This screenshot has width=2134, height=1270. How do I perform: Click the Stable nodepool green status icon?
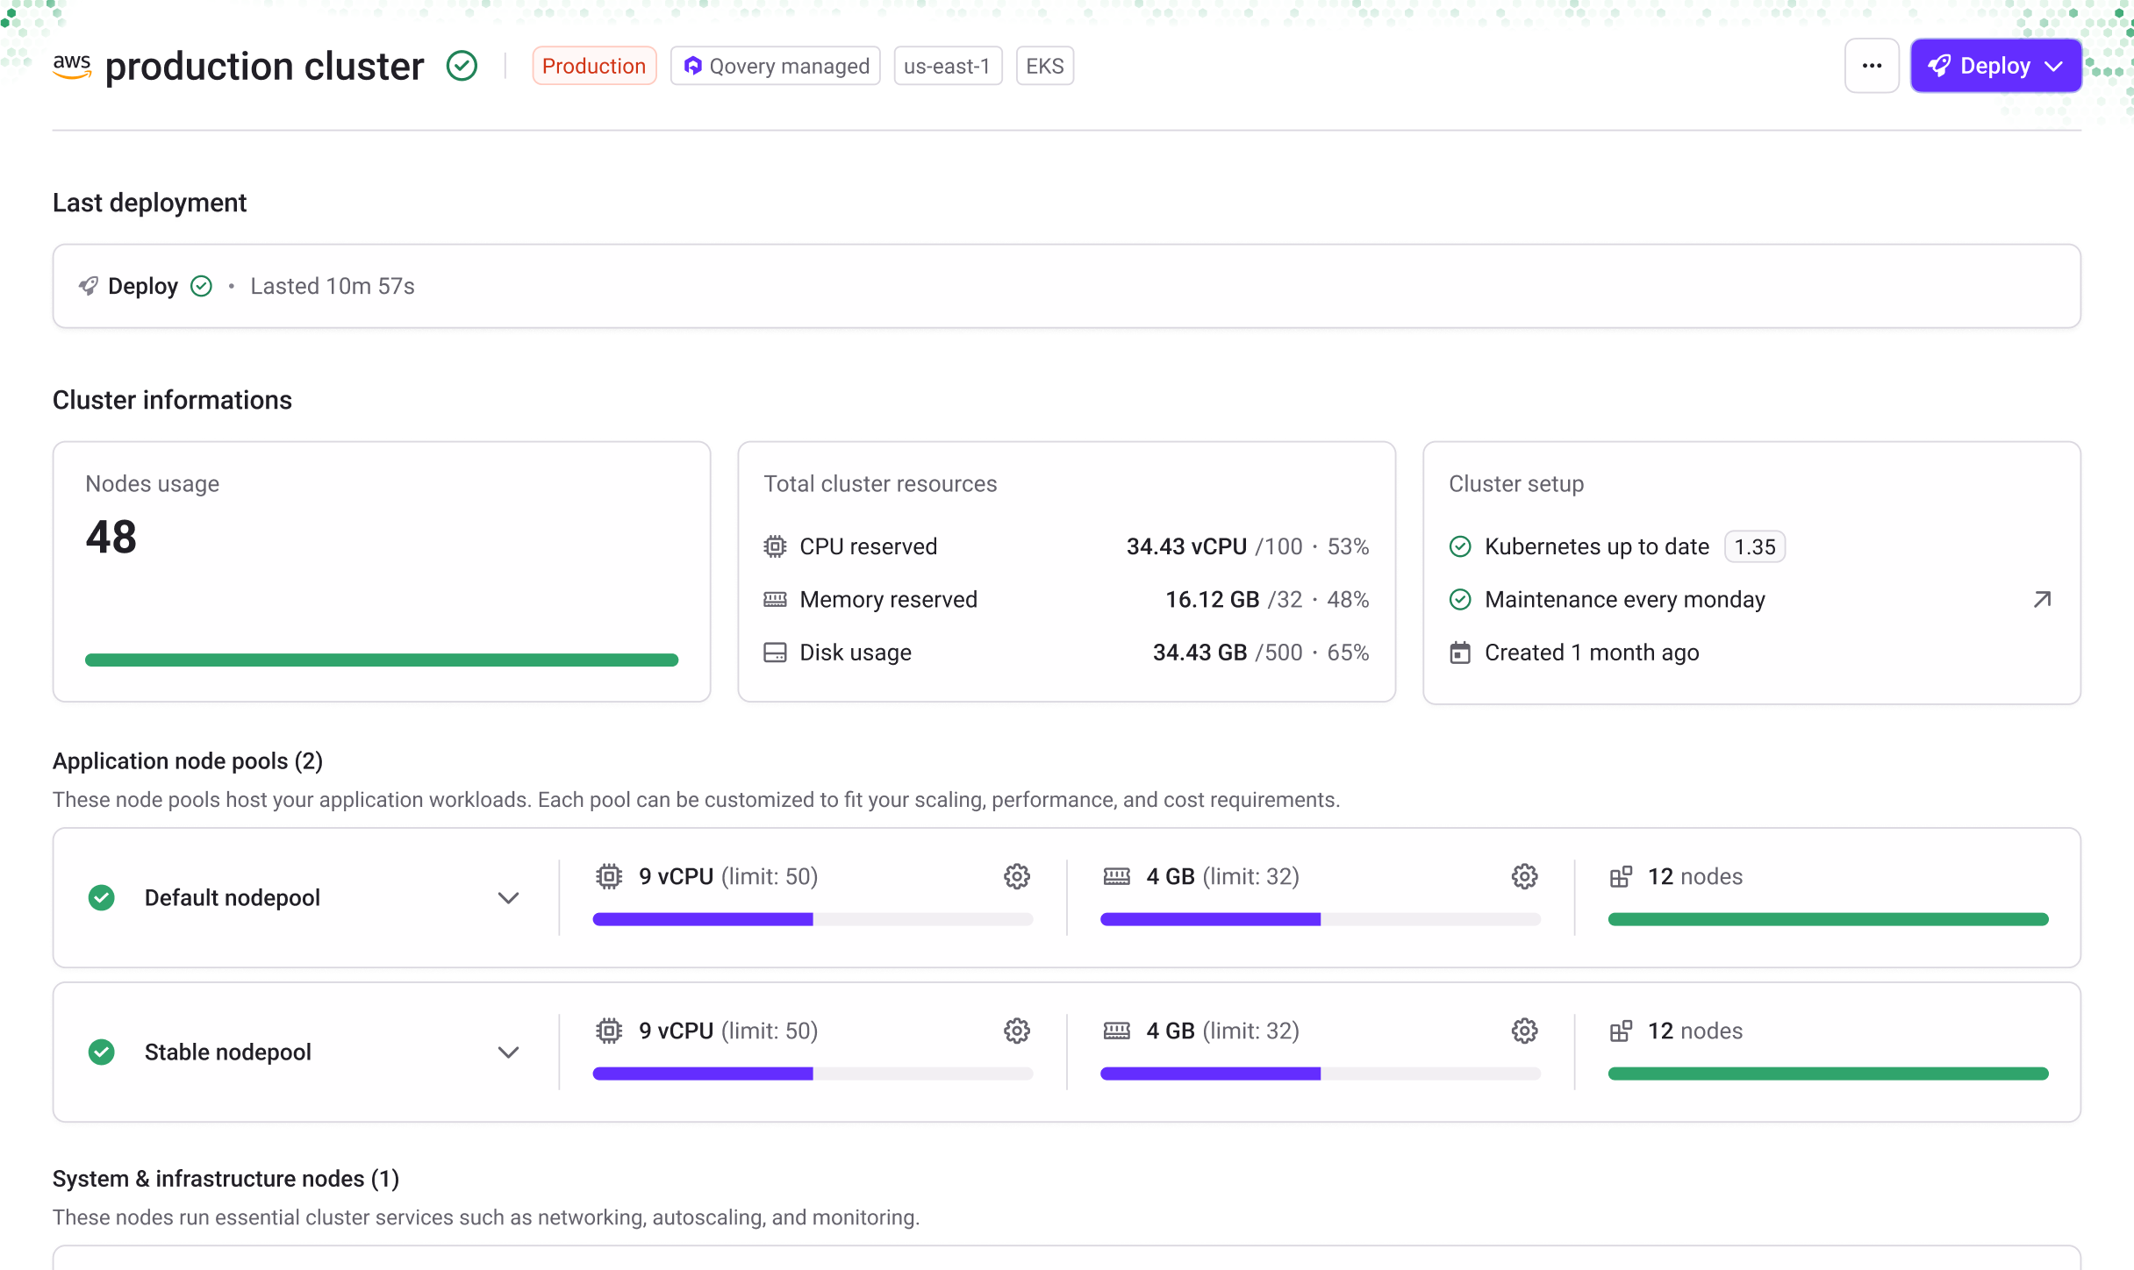click(102, 1052)
